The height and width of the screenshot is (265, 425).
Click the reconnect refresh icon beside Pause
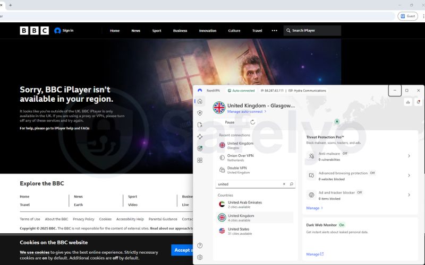253,122
